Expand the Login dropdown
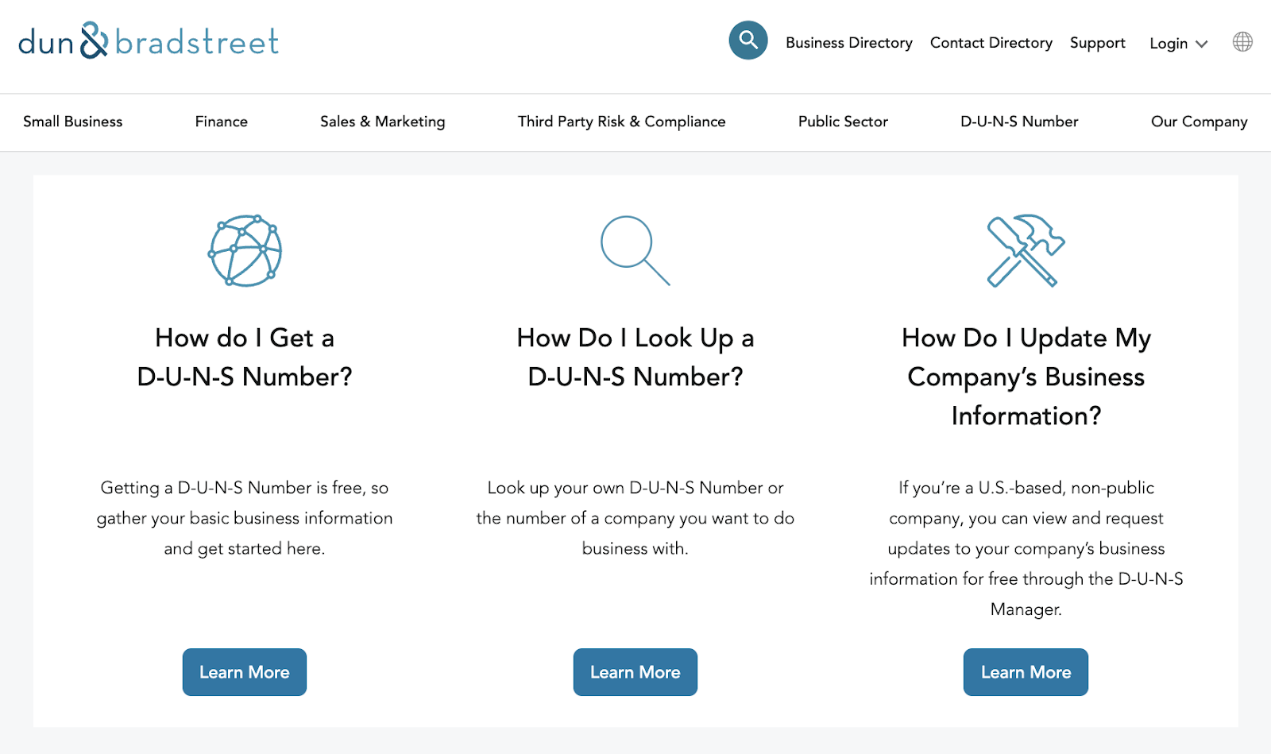The height and width of the screenshot is (754, 1271). [x=1178, y=44]
